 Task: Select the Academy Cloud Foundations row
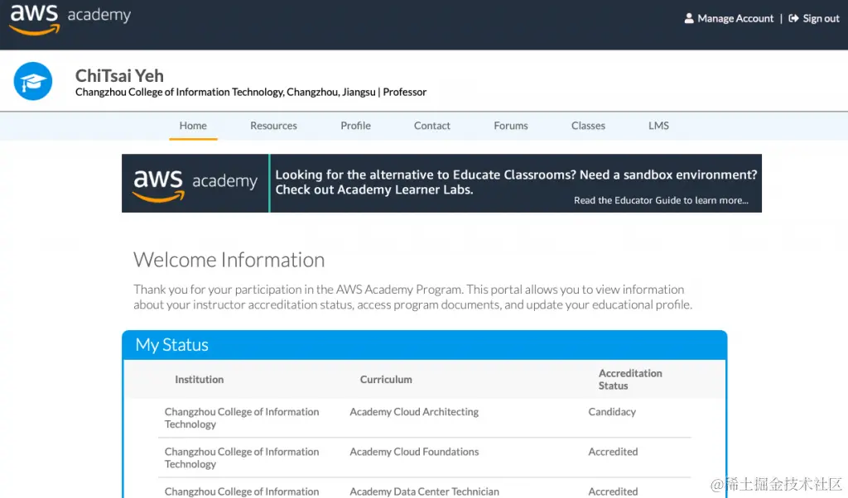[x=415, y=452]
